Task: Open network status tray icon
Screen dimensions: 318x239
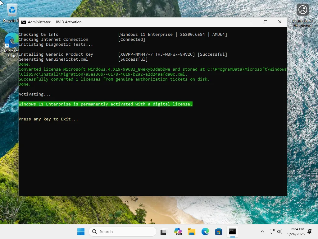Action: (272, 232)
